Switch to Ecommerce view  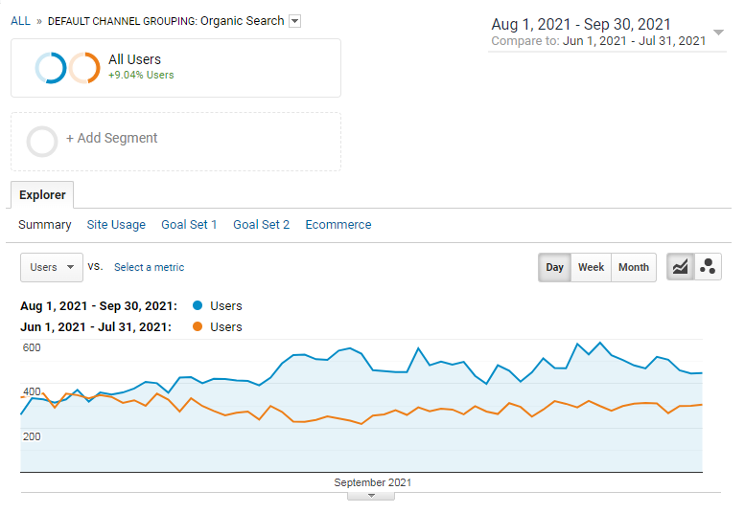click(x=338, y=225)
